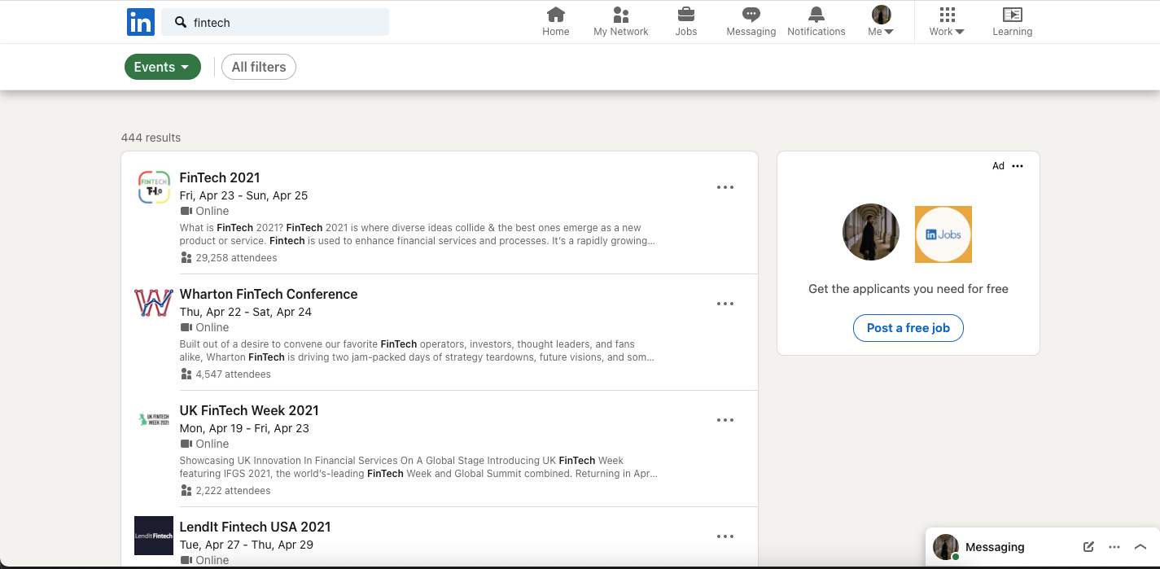
Task: Open options for Wharton FinTech Conference
Action: tap(724, 304)
